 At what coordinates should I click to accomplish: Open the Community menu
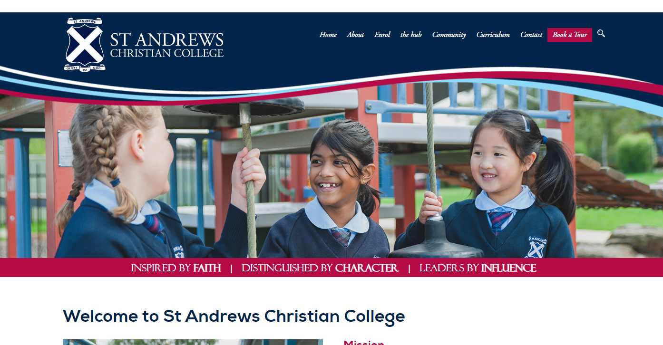[449, 35]
